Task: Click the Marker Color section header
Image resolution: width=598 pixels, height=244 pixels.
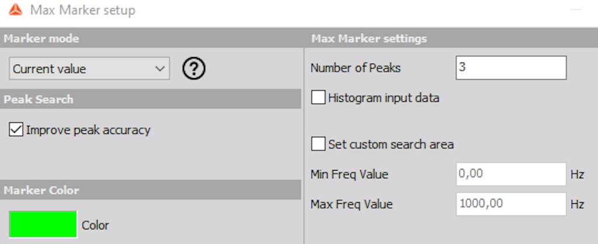Action: (41, 190)
